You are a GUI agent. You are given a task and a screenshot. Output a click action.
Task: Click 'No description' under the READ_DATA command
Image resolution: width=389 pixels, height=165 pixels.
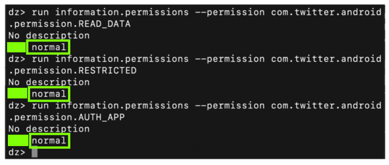click(x=49, y=36)
